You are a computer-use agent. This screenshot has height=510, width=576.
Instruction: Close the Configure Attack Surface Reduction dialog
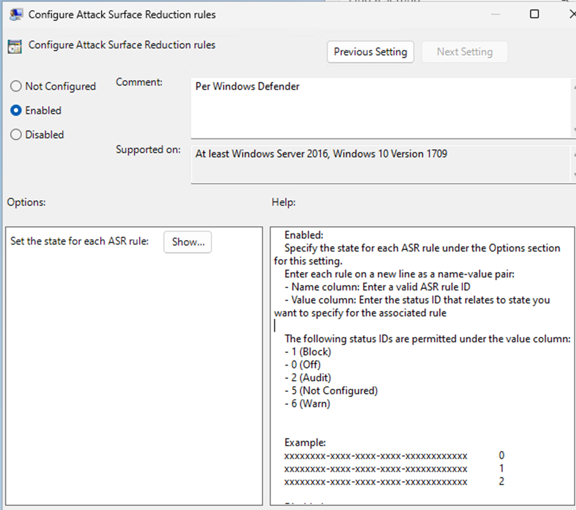click(x=572, y=14)
